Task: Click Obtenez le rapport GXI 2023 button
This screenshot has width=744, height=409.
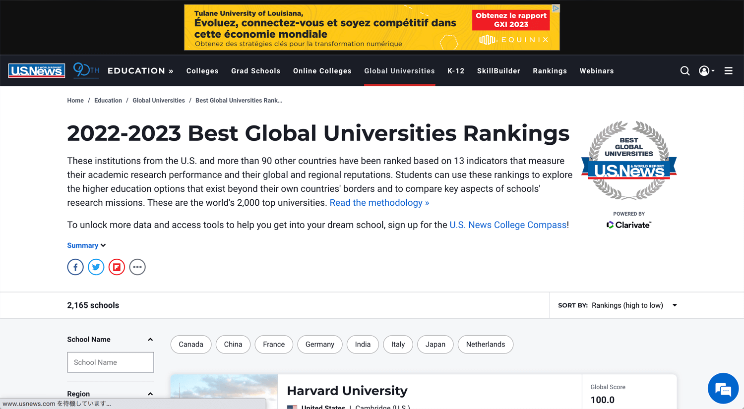Action: coord(511,20)
